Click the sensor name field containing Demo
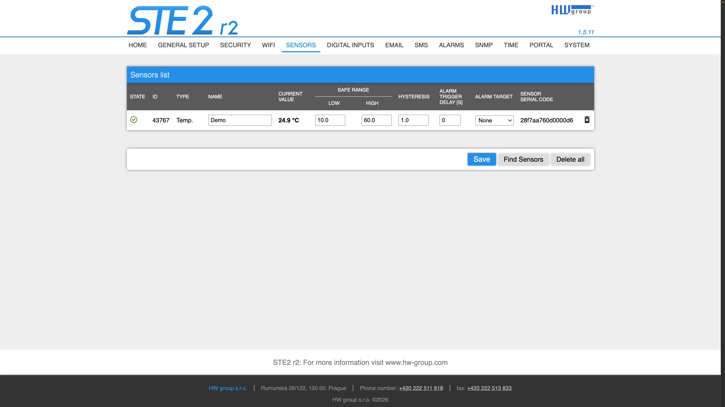Image resolution: width=725 pixels, height=407 pixels. click(x=240, y=120)
